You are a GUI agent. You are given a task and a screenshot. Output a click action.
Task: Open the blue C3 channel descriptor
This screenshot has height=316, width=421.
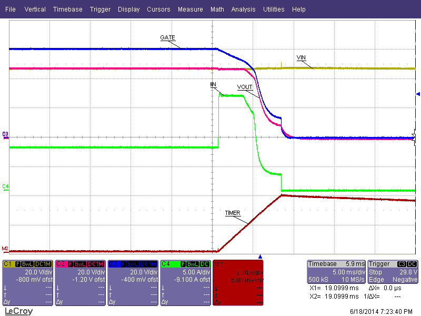tap(133, 283)
